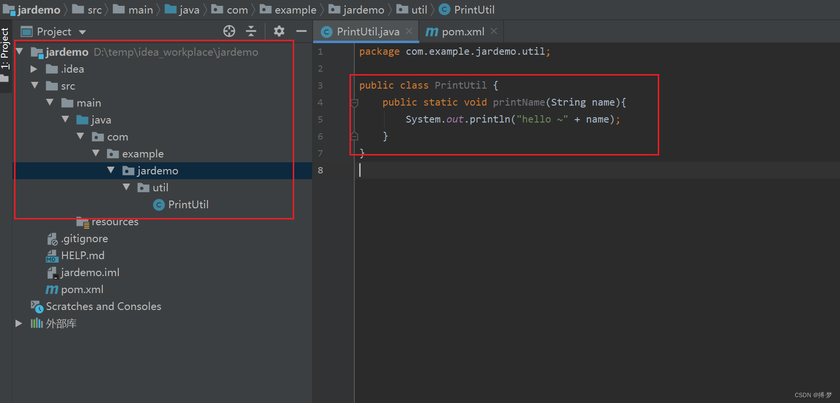
Task: Click line number 3 in gutter
Action: 320,85
